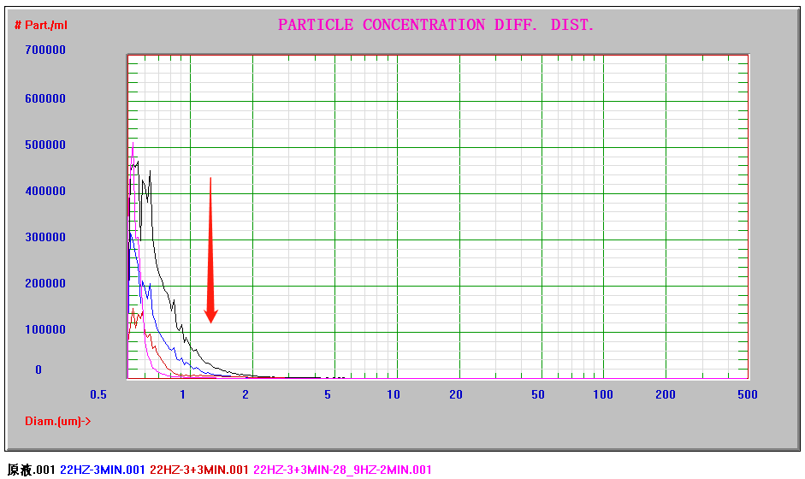Click the magenta curve's highest peak

coord(133,145)
